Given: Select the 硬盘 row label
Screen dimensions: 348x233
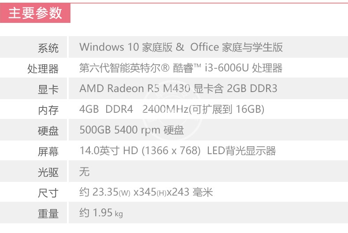Looking at the screenshot, I should pyautogui.click(x=48, y=131).
